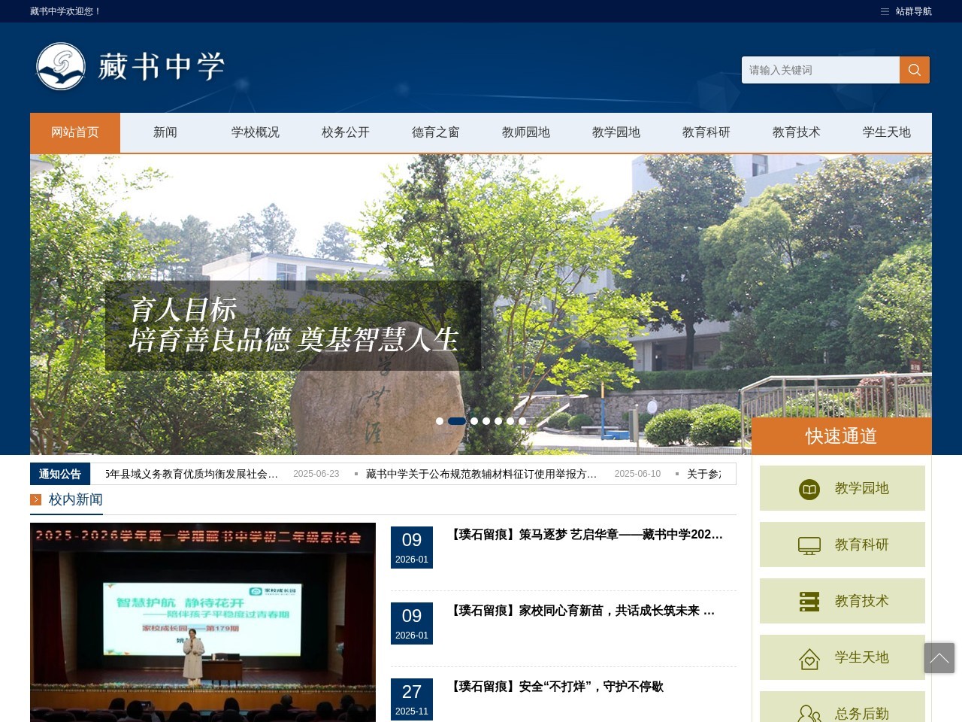
Task: Go to the 德育之窗 menu item
Action: [436, 132]
